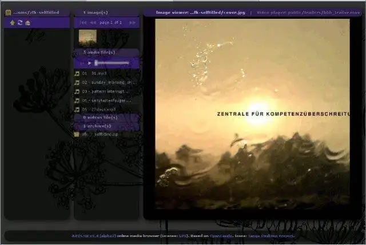Go to the previous page of images
366x245 pixels.
pos(93,23)
